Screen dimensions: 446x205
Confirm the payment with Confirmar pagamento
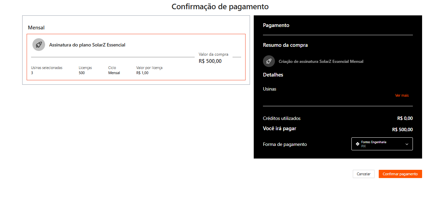coord(400,174)
